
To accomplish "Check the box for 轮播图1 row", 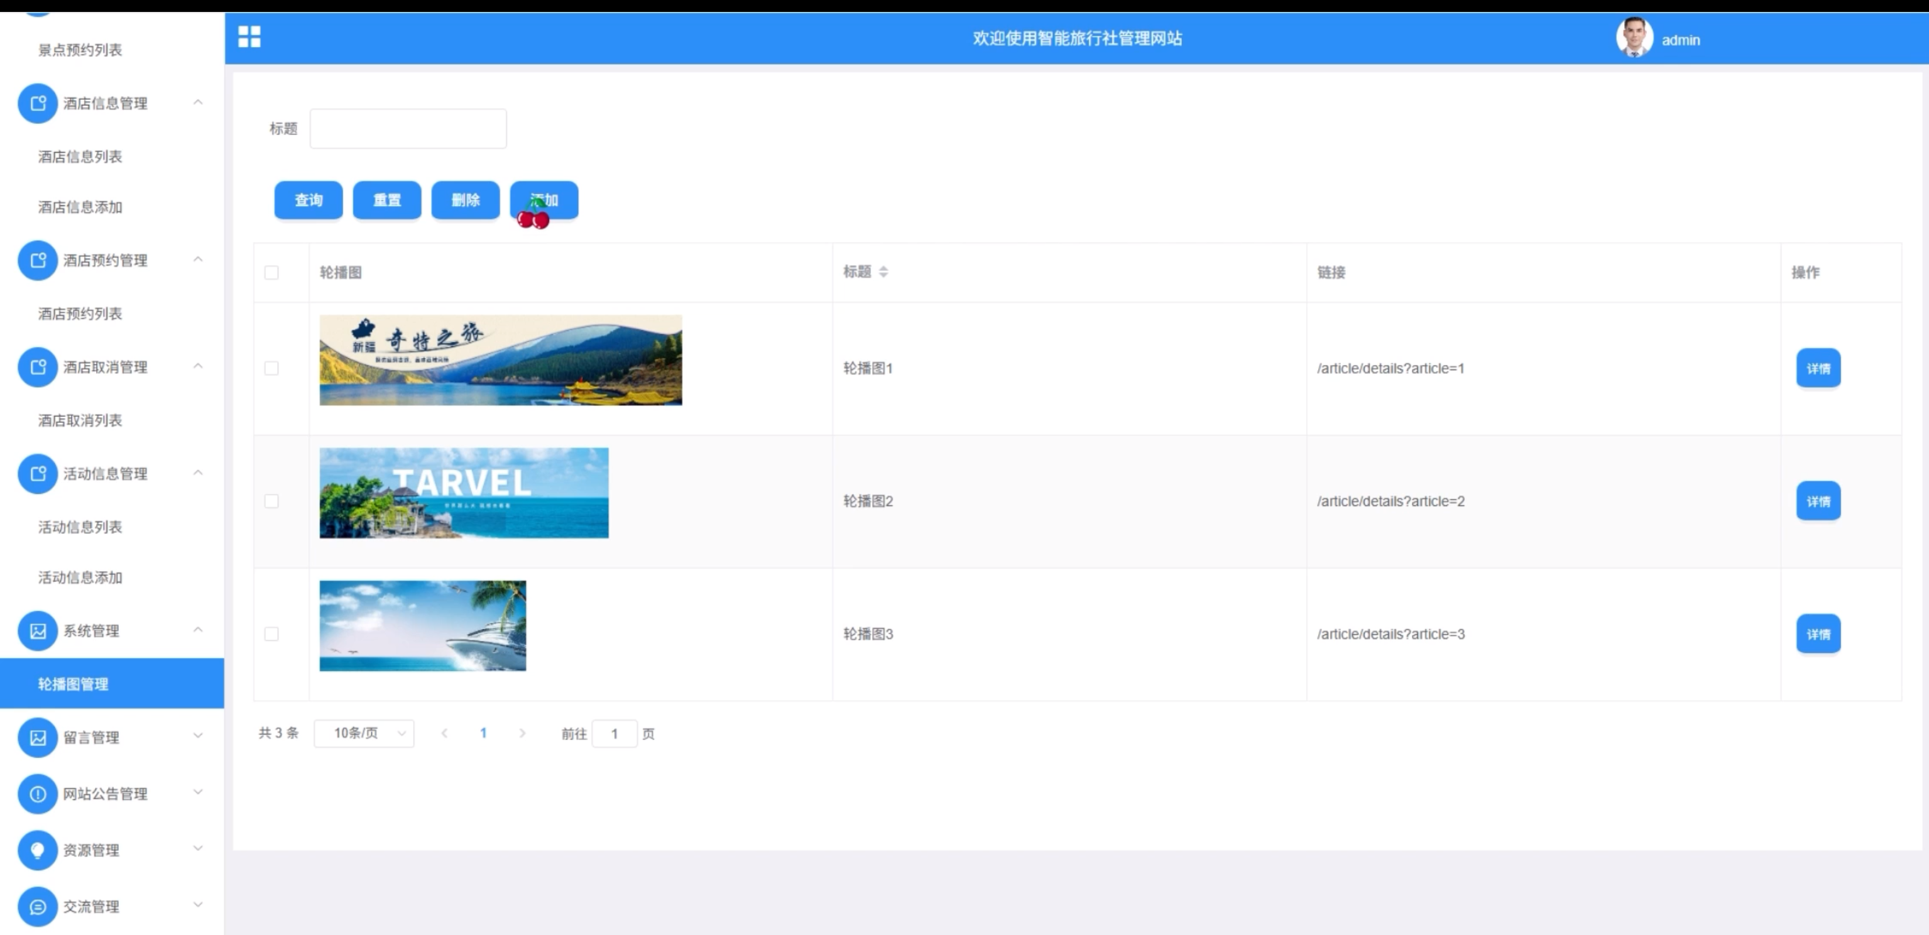I will 272,368.
